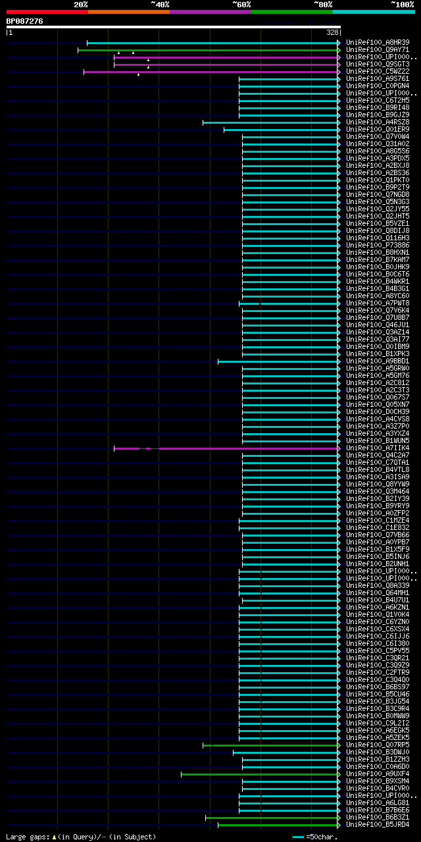Select the UniRef100_B3DWJ0 label
Viewport: 421px width, 842px height.
[x=378, y=752]
